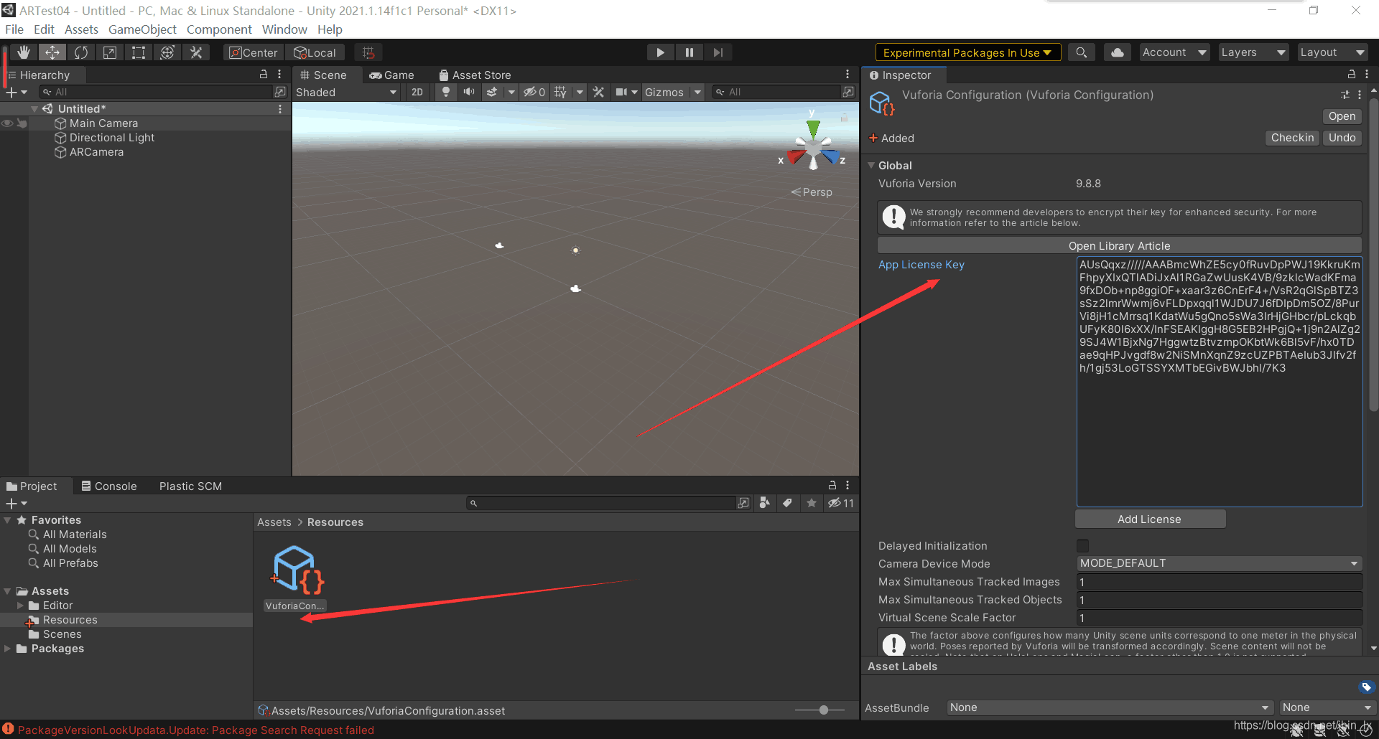
Task: Adjust the asset thumbnail size slider
Action: pos(824,710)
